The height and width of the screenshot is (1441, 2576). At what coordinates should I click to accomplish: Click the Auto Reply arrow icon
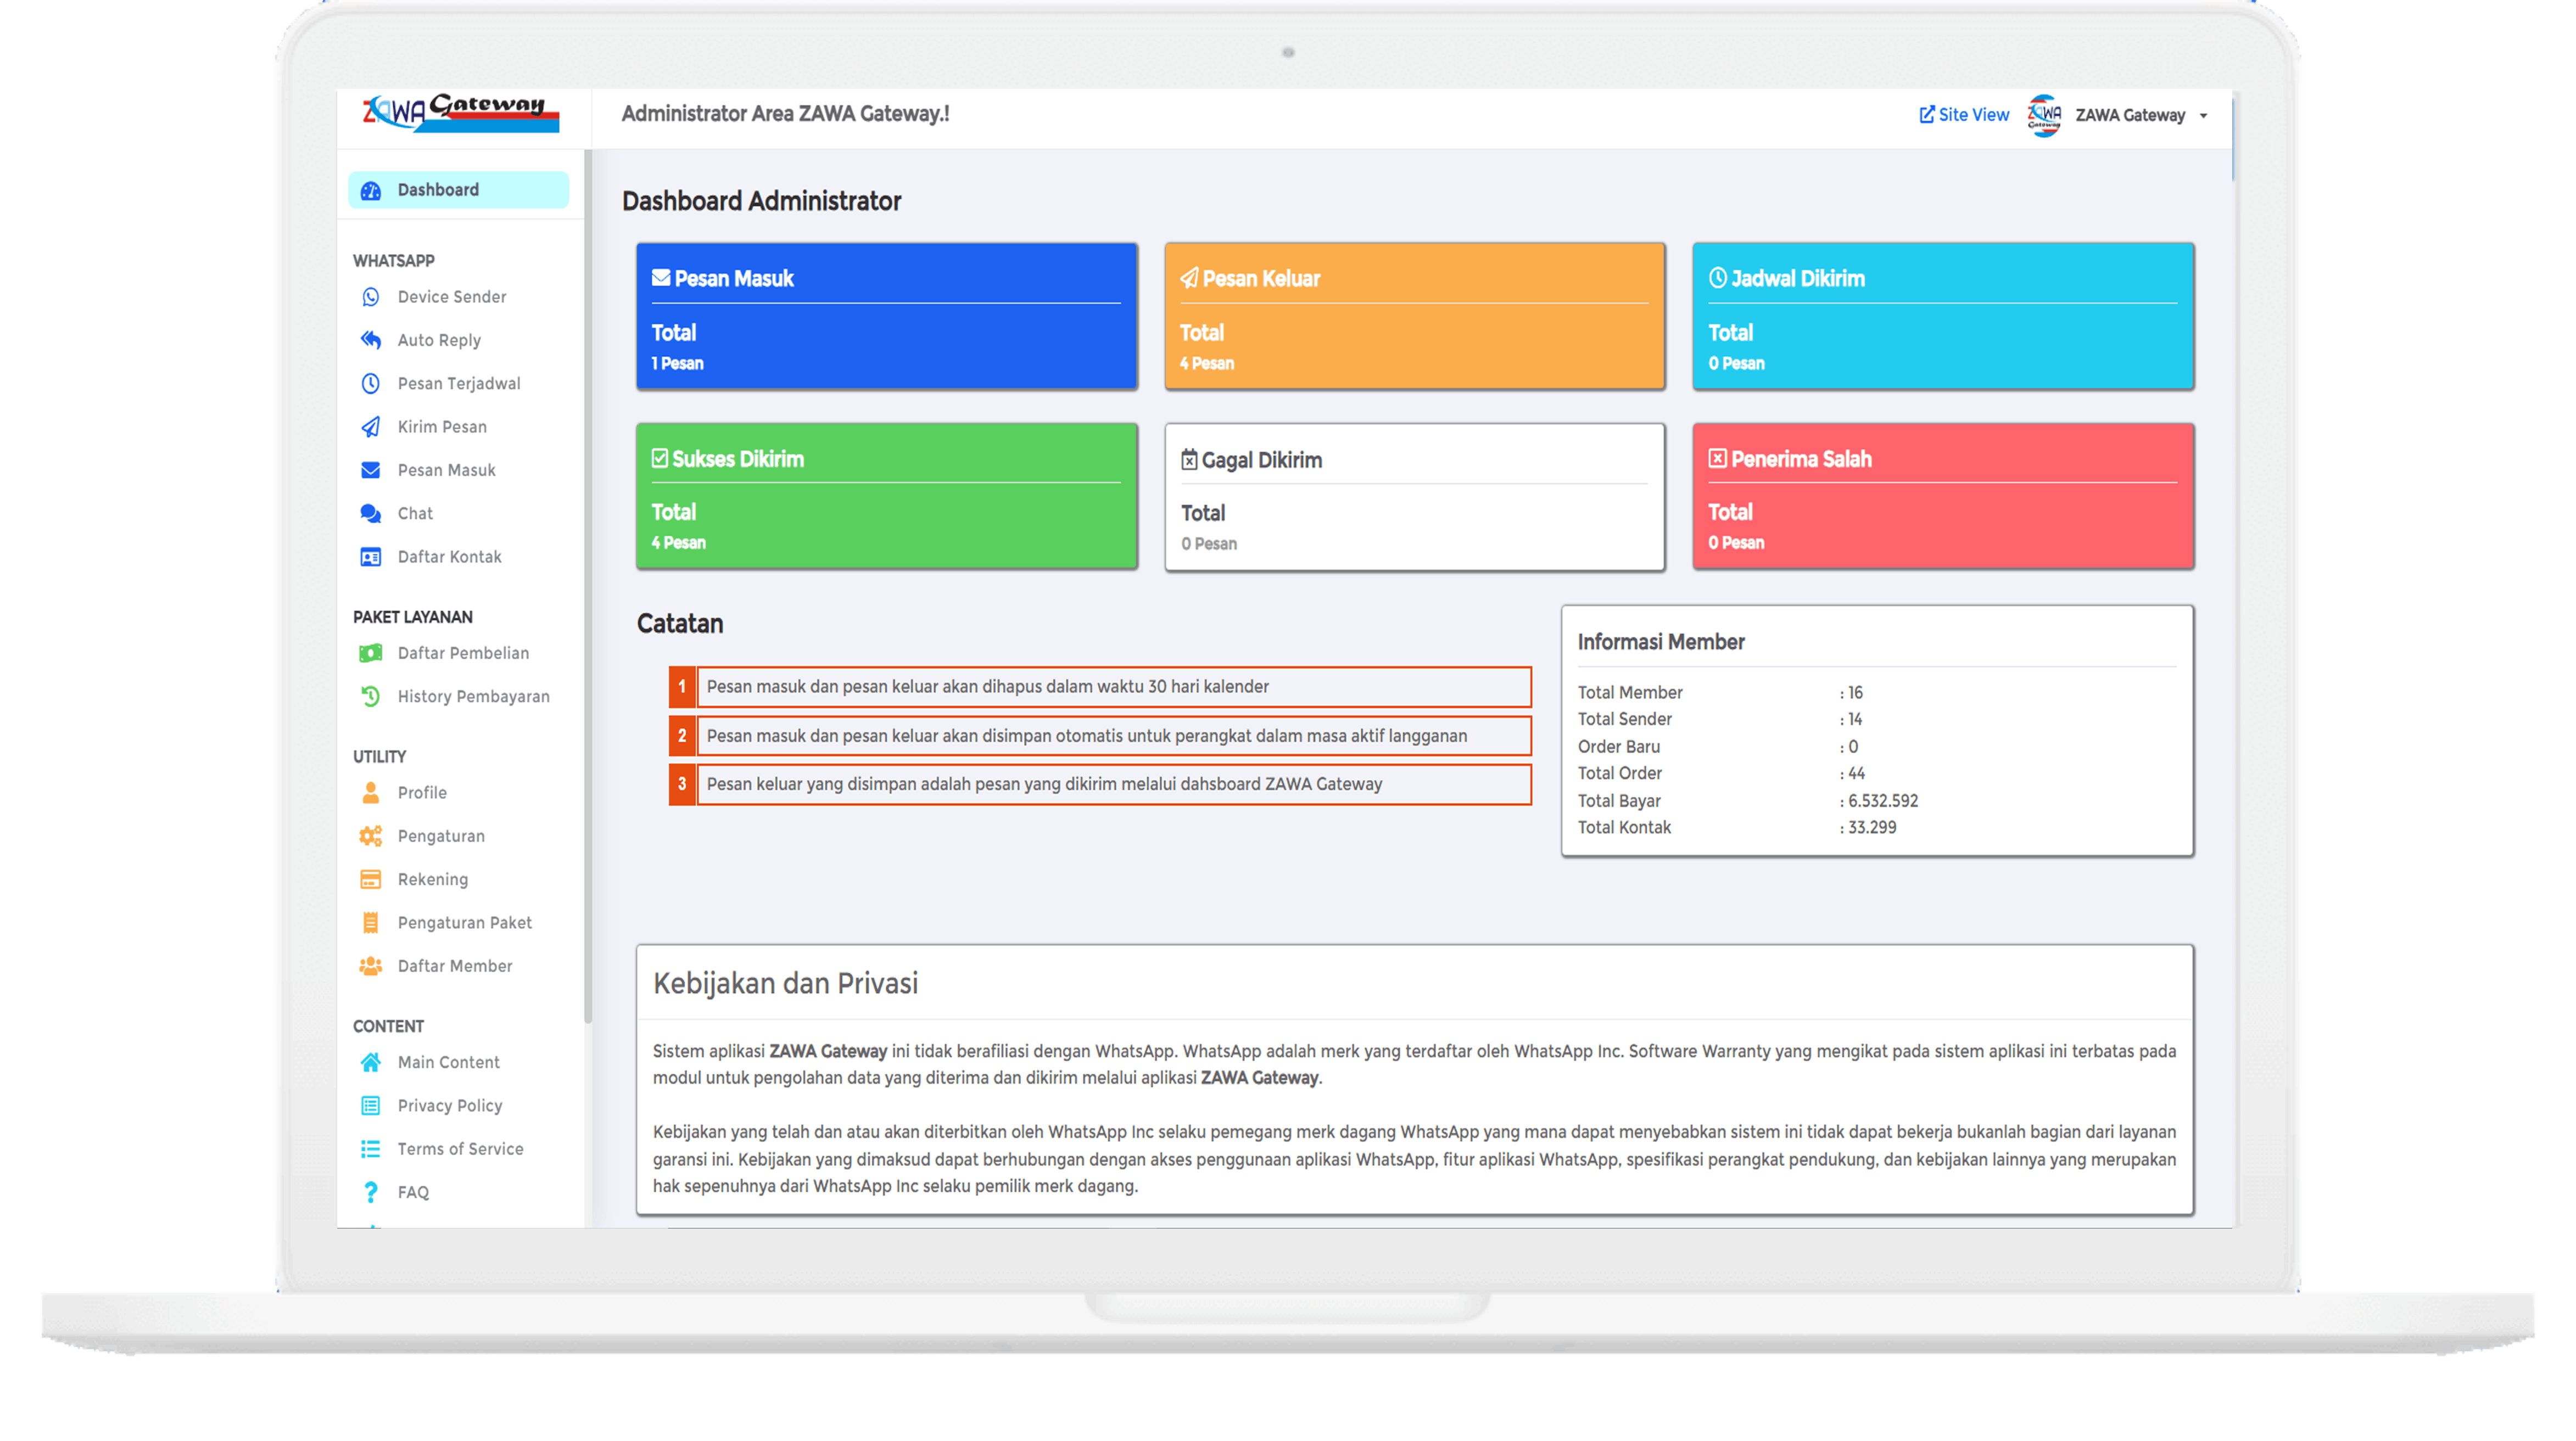point(370,340)
